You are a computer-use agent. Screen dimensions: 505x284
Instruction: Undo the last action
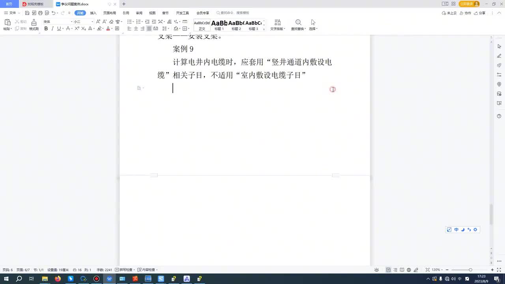click(x=53, y=13)
